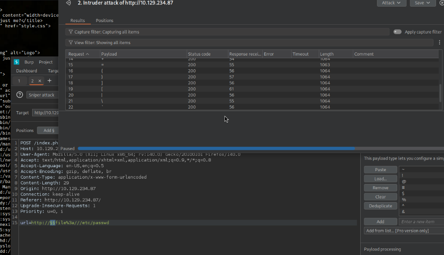
Task: Click the Content-Type header line in request
Action: coord(83,177)
